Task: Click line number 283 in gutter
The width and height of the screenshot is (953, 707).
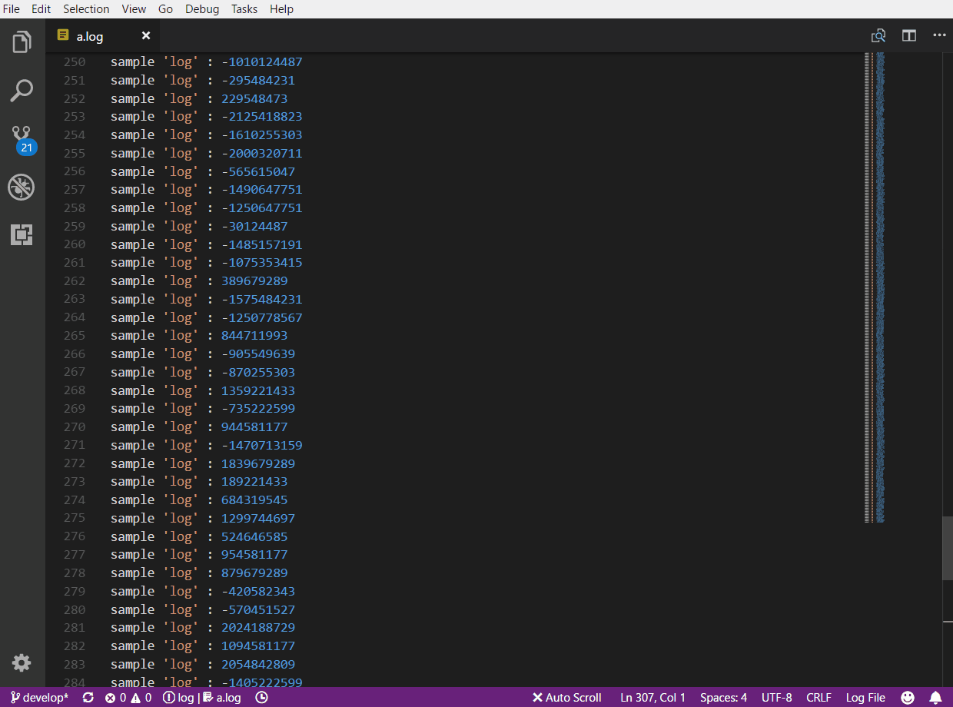Action: click(x=75, y=665)
